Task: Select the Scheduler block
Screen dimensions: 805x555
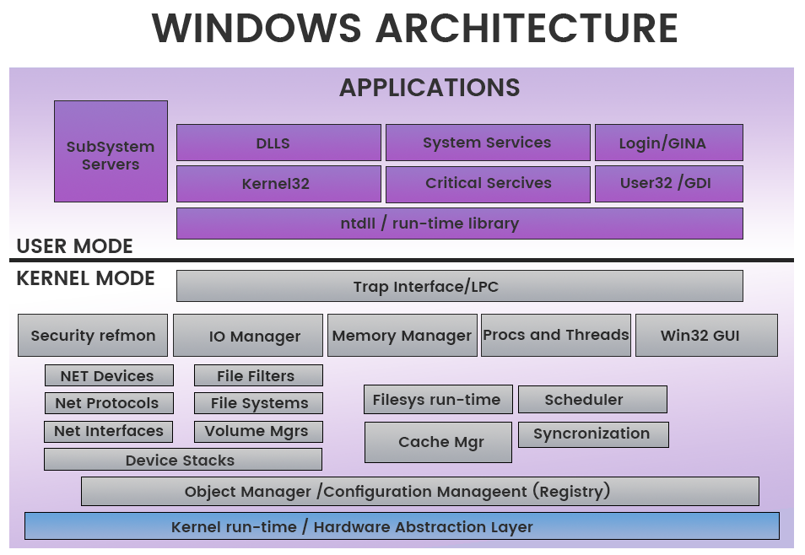Action: pos(592,400)
